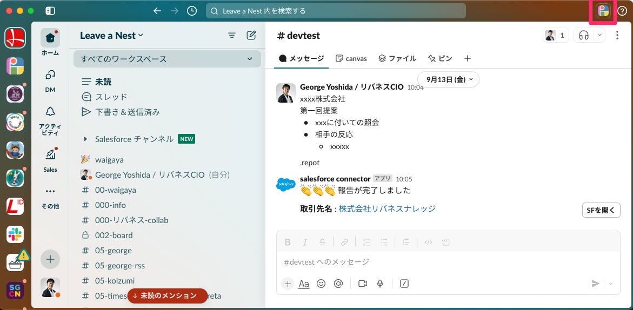This screenshot has height=310, width=633.
Task: Open send options dropdown arrow
Action: (x=610, y=284)
